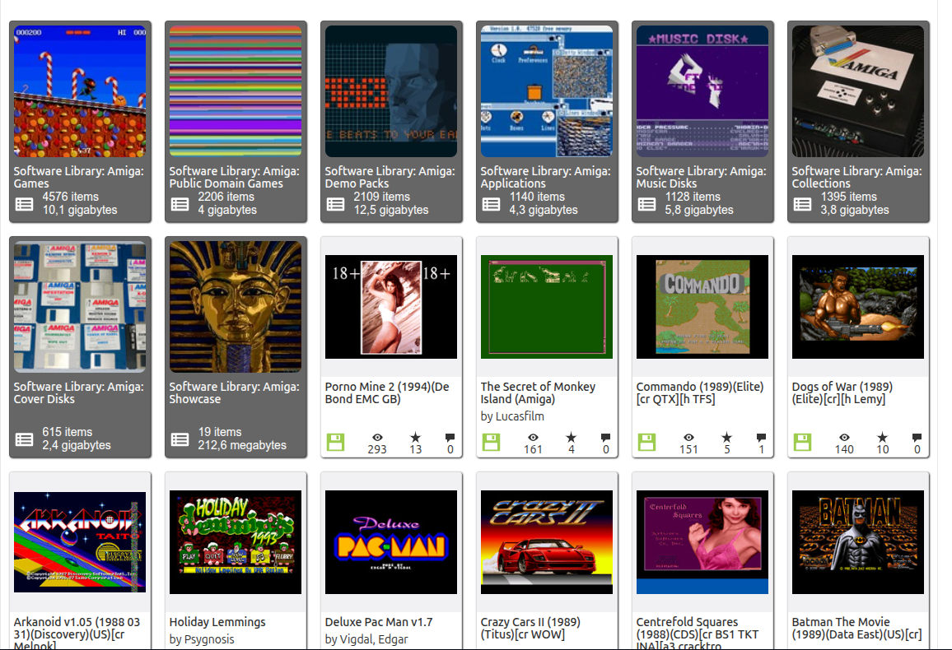Click floppy disk icon on Dogs of War tile

pos(803,443)
